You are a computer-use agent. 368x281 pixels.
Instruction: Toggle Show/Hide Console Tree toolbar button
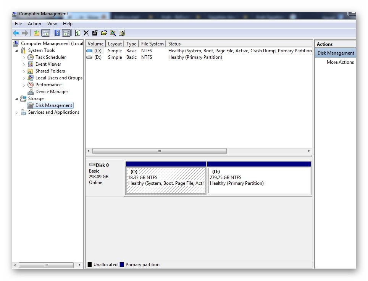45,33
